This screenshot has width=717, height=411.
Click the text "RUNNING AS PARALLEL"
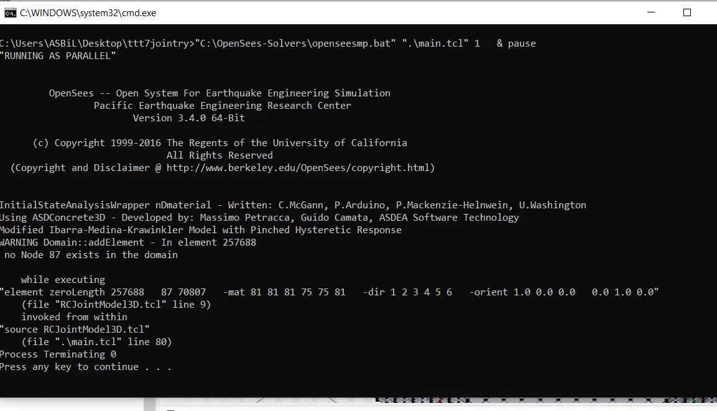click(x=58, y=56)
